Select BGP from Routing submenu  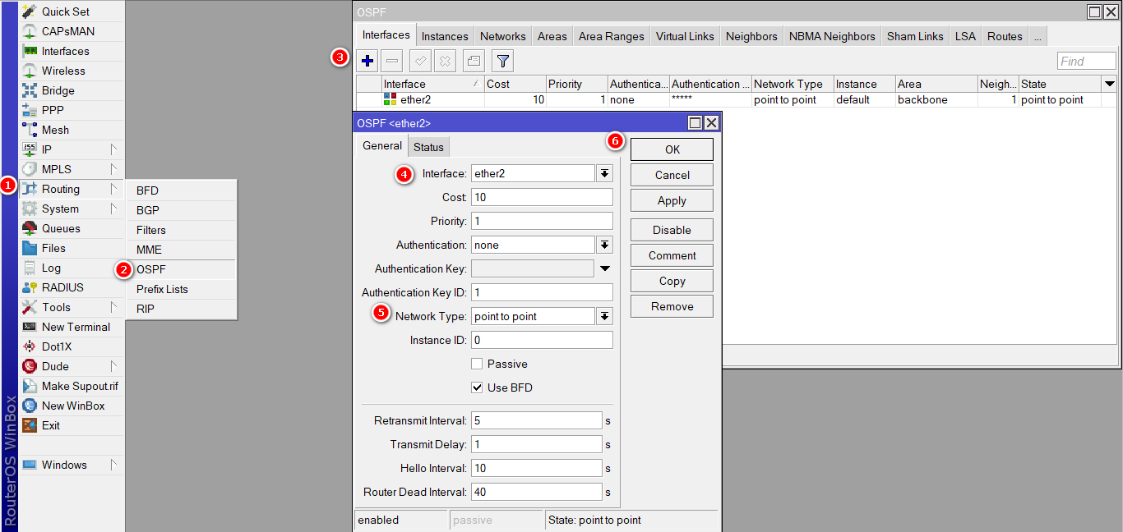pyautogui.click(x=148, y=210)
